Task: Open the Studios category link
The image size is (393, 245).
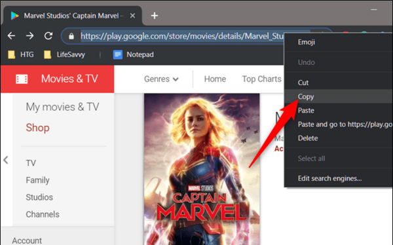Action: [x=39, y=197]
